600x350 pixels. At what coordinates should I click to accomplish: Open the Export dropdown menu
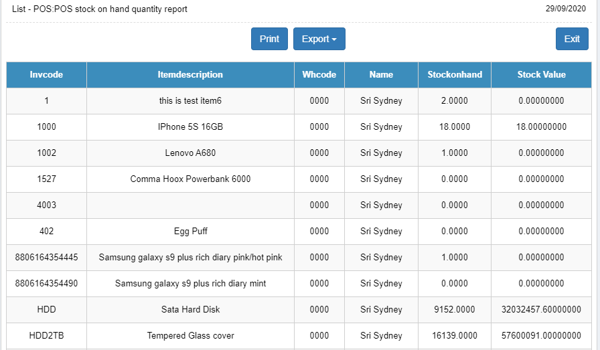tap(319, 39)
